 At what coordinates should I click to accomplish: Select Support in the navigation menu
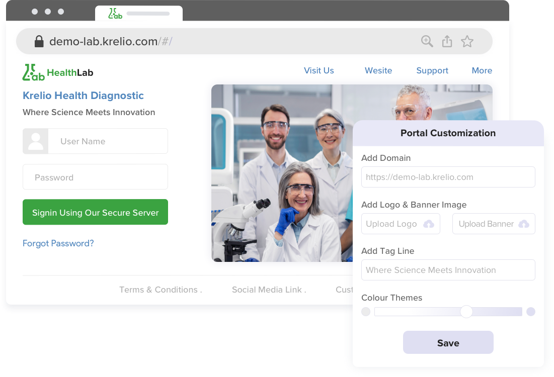coord(432,70)
